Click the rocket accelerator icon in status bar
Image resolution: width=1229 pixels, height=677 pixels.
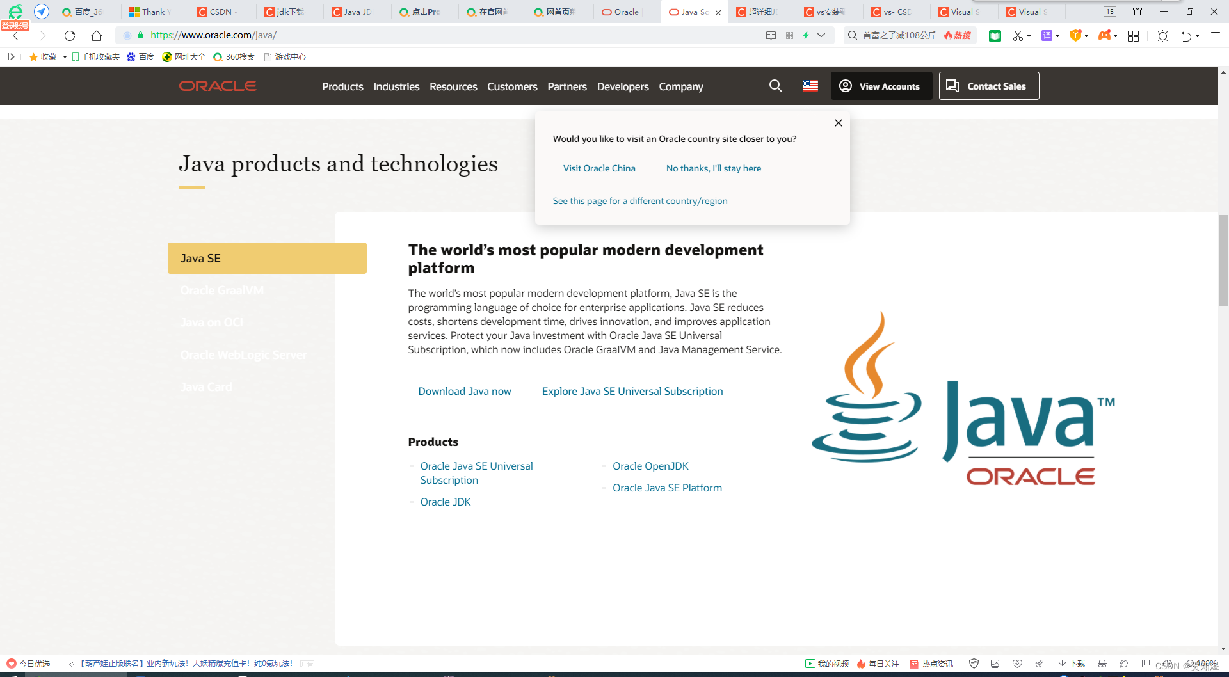tap(1040, 664)
